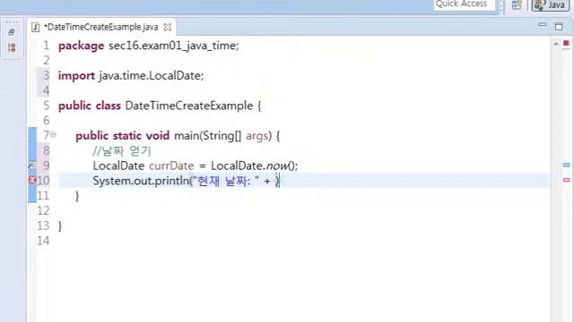The height and width of the screenshot is (322, 574).
Task: Click the package name sec16.exam01_java_time
Action: 172,46
